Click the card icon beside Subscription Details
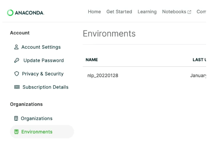Screen dimensions: 212x146 tap(17, 87)
